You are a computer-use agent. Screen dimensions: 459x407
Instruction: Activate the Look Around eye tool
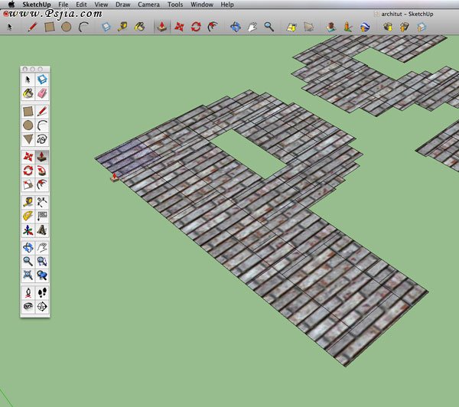tap(28, 306)
